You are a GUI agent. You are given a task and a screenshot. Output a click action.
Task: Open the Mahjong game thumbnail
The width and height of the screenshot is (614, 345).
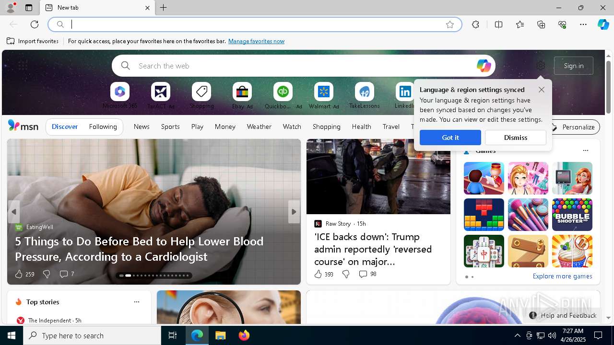[x=484, y=251]
